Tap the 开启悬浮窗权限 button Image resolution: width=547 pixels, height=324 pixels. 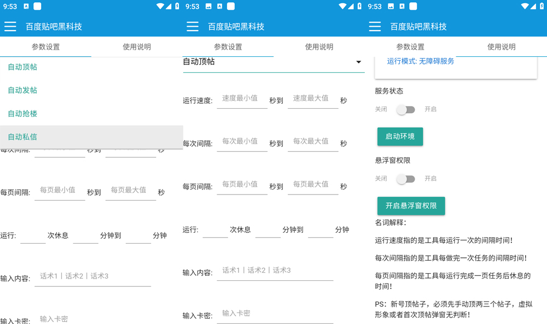(411, 206)
